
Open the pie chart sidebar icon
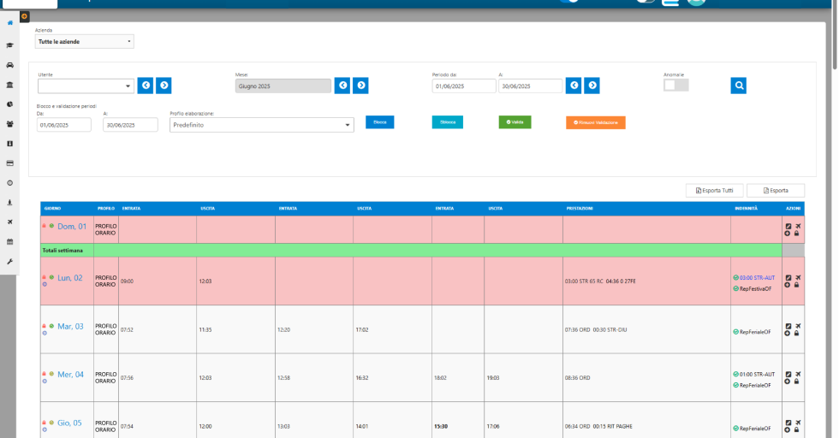(9, 104)
